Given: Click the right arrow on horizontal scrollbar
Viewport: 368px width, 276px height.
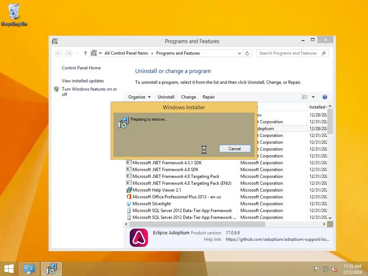Looking at the screenshot, I should point(324,224).
